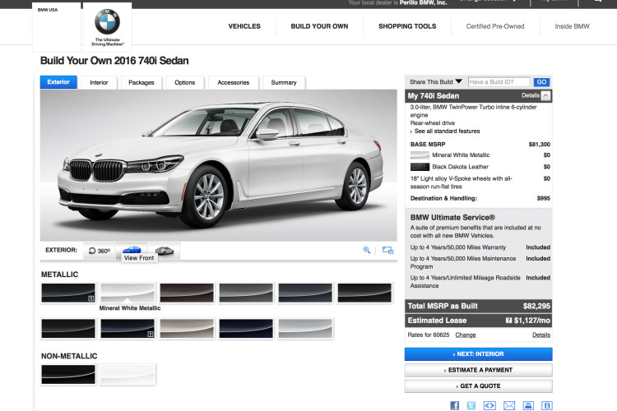This screenshot has width=617, height=411.
Task: Click the enlarge view icon beside the magnifier
Action: (x=387, y=250)
